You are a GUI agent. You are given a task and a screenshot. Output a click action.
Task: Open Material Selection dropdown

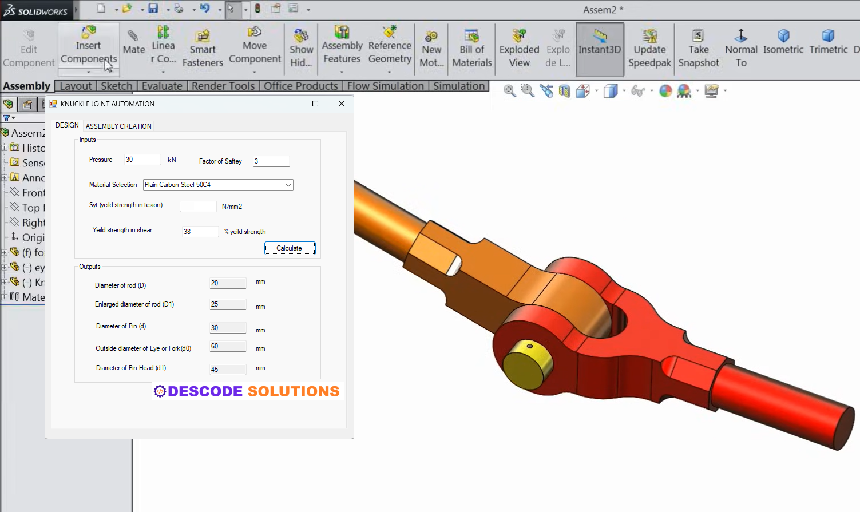tap(218, 185)
